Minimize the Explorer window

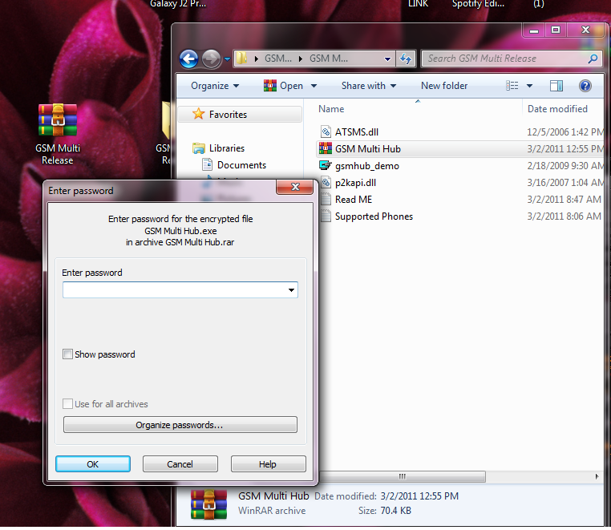(x=534, y=30)
